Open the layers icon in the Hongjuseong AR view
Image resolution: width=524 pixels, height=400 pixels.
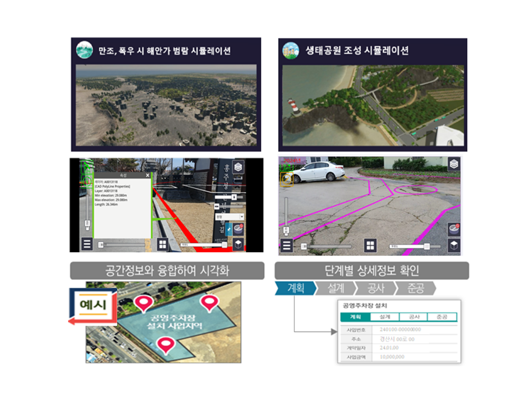coord(238,167)
